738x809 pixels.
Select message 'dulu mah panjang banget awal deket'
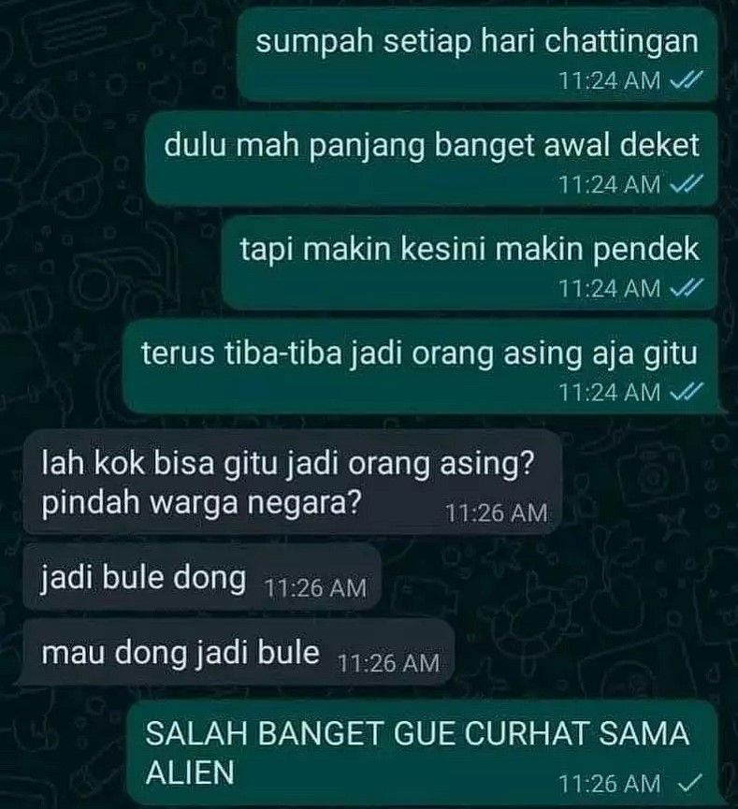click(x=431, y=159)
